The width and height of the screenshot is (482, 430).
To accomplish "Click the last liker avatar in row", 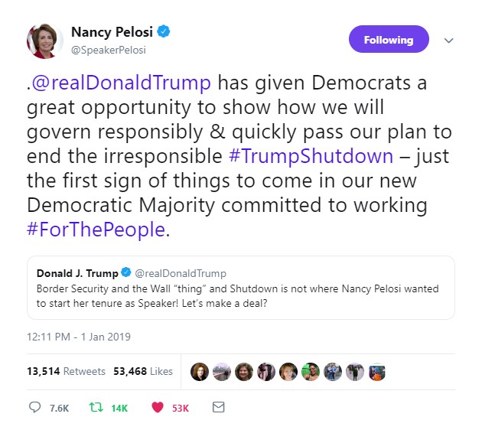I will pos(376,371).
